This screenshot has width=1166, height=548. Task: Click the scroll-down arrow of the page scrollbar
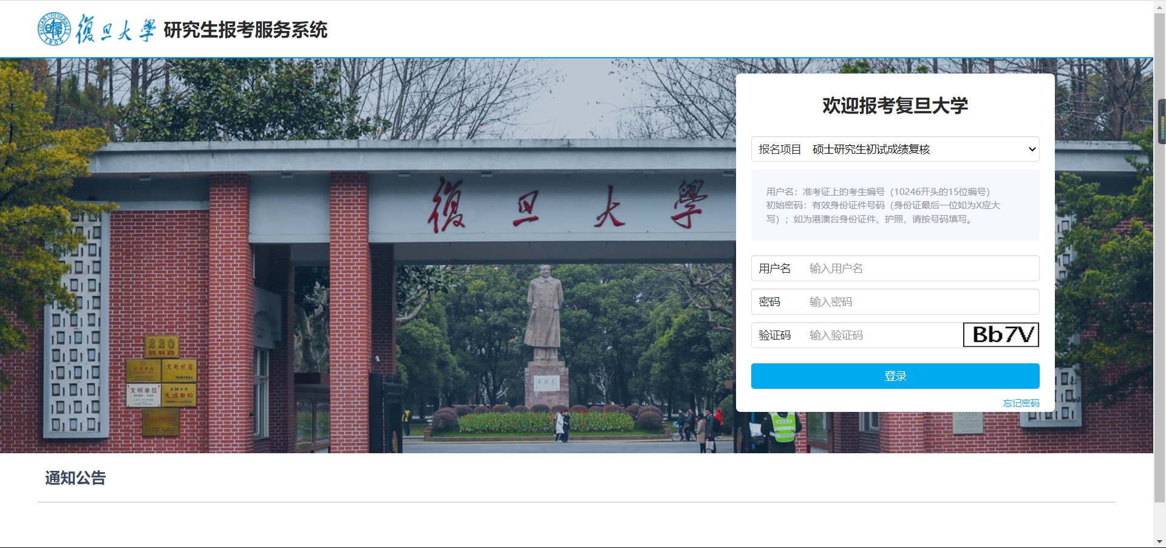coord(1159,541)
